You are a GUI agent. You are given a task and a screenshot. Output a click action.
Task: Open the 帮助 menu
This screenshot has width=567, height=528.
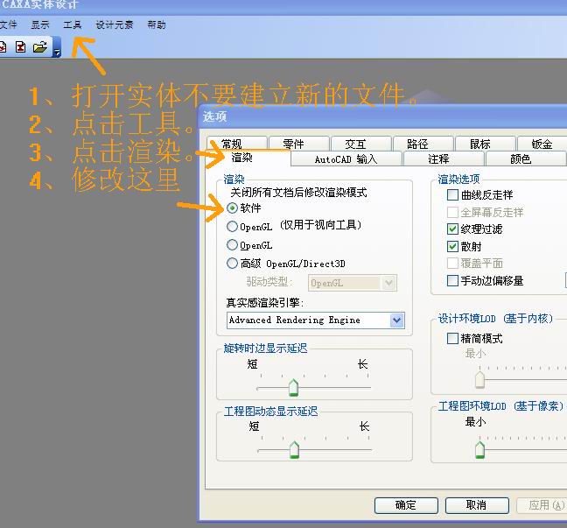(x=157, y=25)
